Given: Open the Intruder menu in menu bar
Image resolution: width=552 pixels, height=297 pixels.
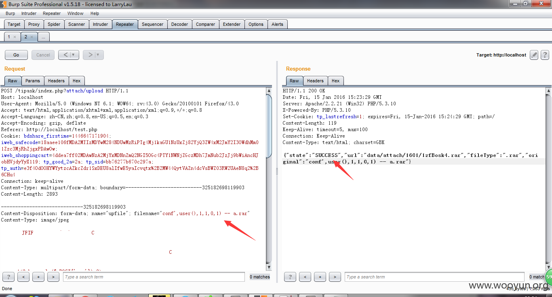Looking at the screenshot, I should (29, 13).
